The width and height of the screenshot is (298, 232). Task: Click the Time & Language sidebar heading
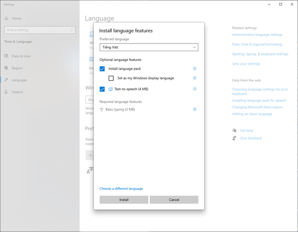pos(18,41)
